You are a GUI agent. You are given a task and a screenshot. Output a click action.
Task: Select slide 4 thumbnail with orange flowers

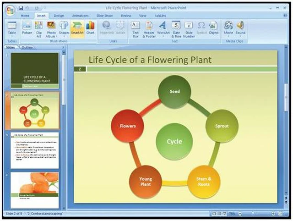point(35,190)
